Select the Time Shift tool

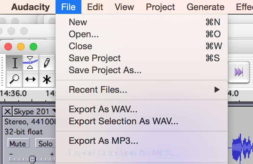tap(30, 79)
